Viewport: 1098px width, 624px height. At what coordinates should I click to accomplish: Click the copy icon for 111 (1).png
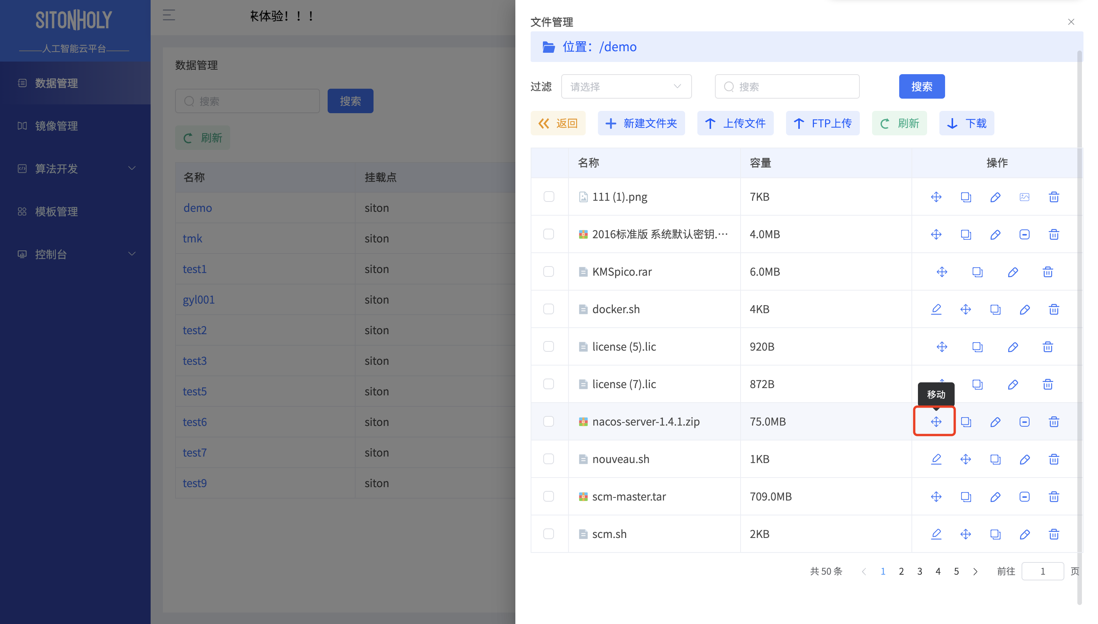[966, 197]
